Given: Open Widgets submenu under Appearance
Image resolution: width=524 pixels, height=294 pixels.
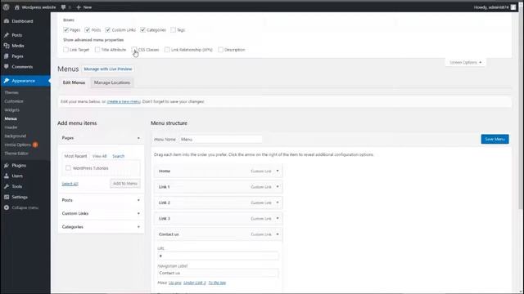Looking at the screenshot, I should tap(12, 109).
